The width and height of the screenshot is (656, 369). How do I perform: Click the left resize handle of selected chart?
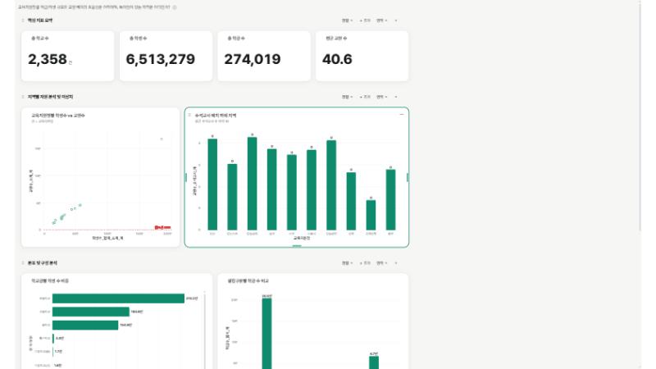pyautogui.click(x=186, y=177)
